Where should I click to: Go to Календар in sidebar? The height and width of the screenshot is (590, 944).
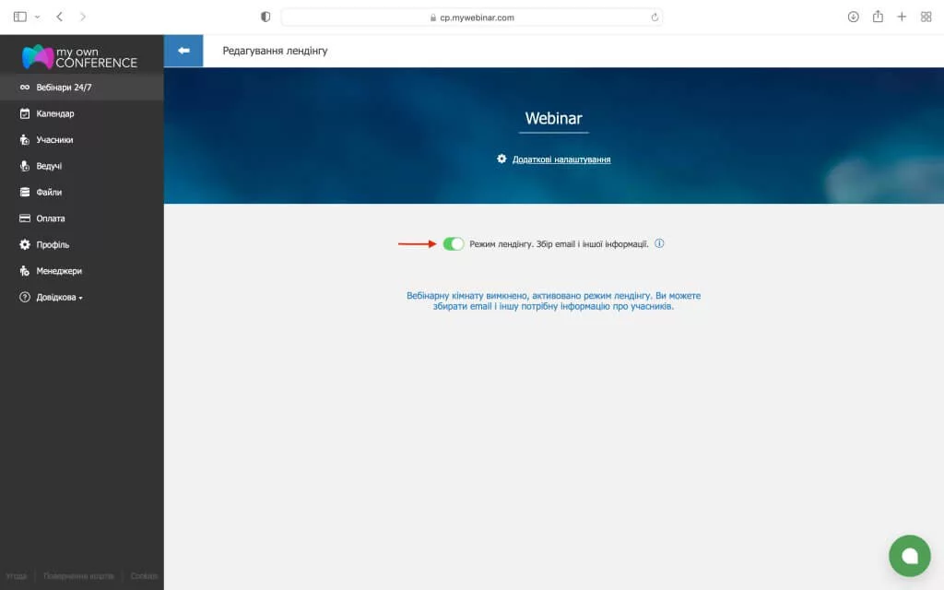pos(54,114)
